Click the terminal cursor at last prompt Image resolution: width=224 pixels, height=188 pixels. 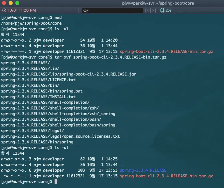click(x=56, y=182)
